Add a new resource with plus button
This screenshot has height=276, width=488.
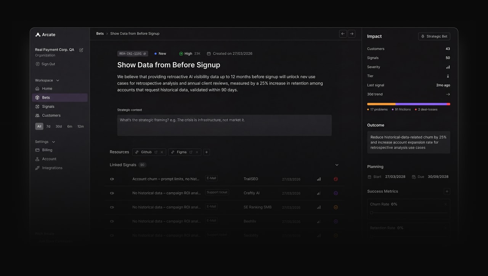[207, 152]
